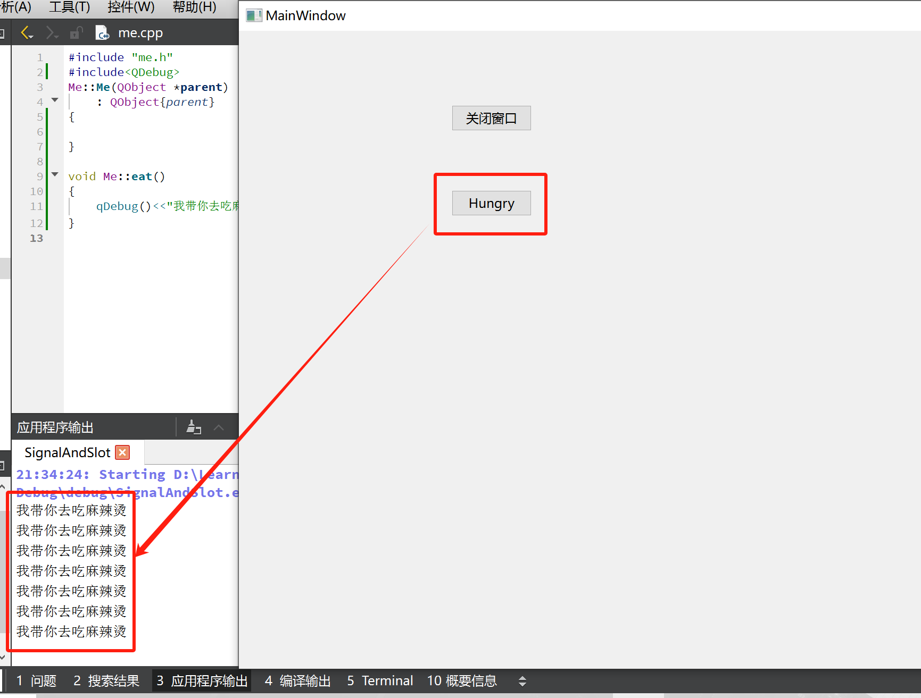Go back with the yellow back arrow
Viewport: 921px width, 698px height.
tap(27, 33)
